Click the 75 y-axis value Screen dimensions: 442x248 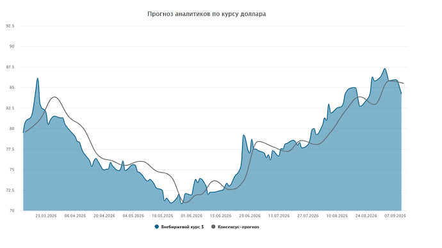coord(12,169)
